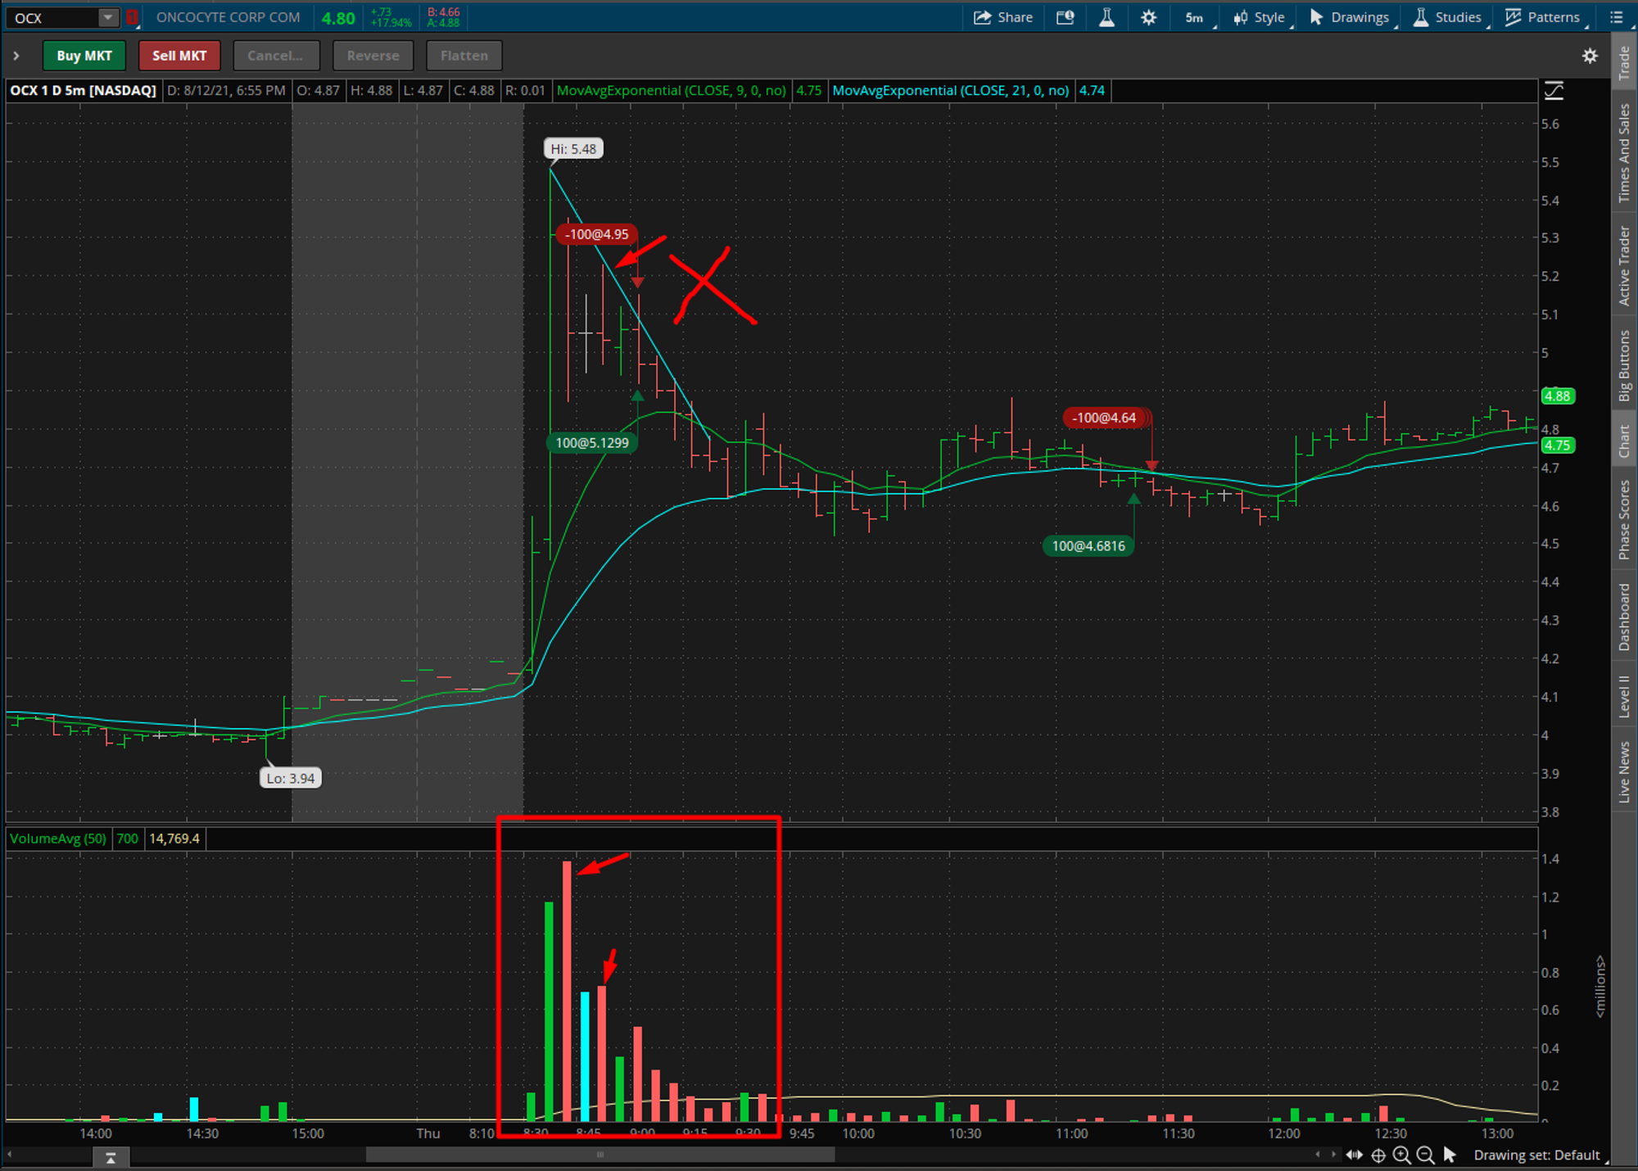
Task: Open chart settings gear in top toolbar
Action: coord(1148,17)
